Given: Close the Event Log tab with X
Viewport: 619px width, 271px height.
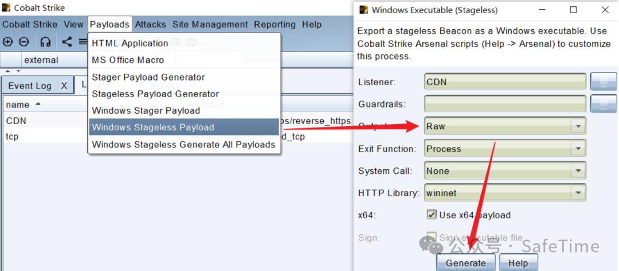Looking at the screenshot, I should pyautogui.click(x=64, y=86).
